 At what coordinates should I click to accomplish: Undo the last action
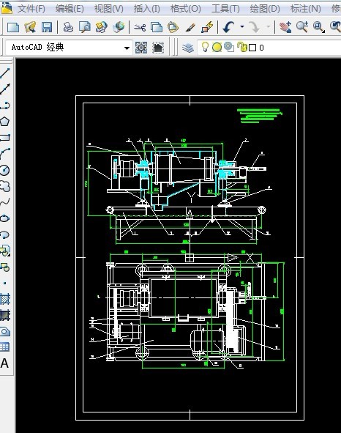228,27
